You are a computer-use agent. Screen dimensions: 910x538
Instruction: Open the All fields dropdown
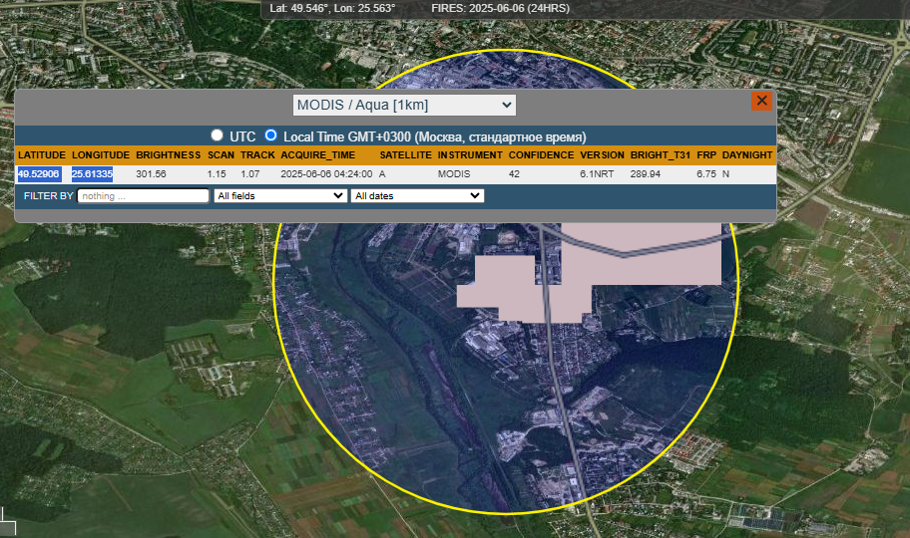coord(280,196)
